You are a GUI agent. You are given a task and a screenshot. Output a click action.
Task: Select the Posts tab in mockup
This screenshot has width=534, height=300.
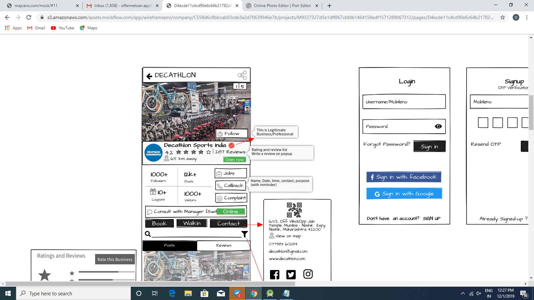(x=170, y=245)
